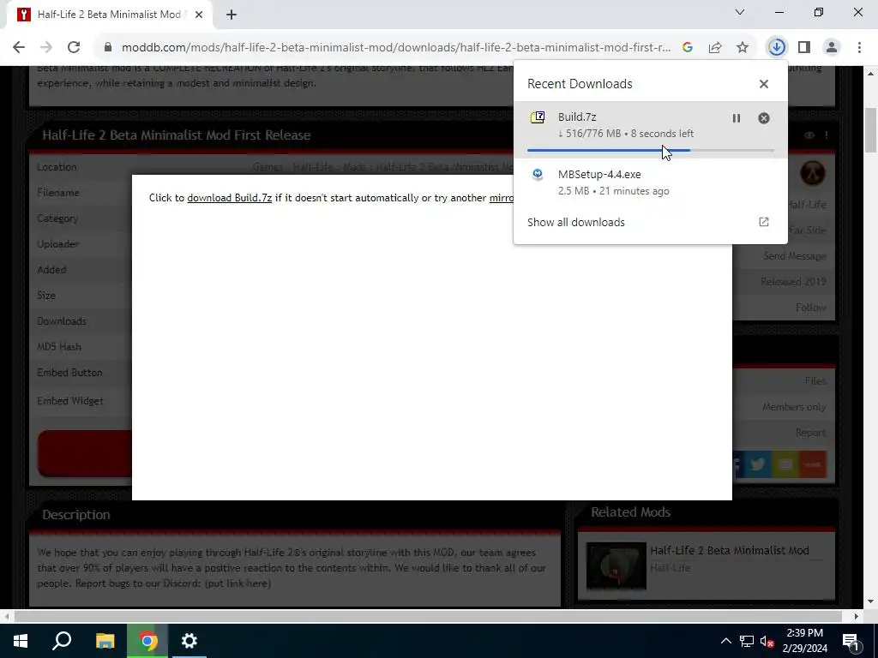The image size is (878, 658).
Task: Open File Explorer from taskbar
Action: pyautogui.click(x=105, y=641)
